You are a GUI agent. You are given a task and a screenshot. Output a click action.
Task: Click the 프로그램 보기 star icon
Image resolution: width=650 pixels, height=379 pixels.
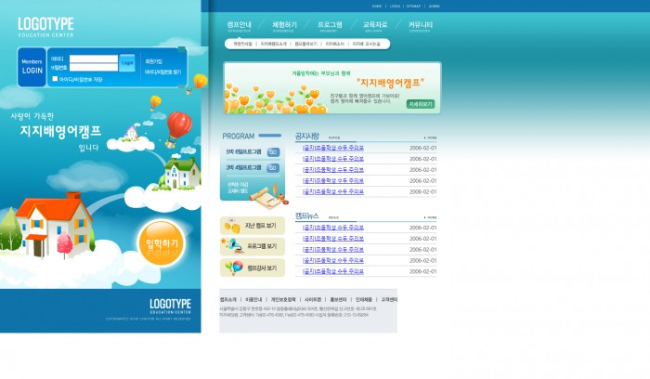(231, 246)
